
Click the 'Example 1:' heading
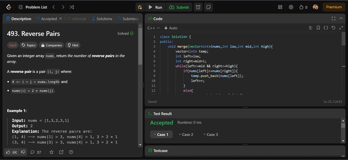[x=17, y=111]
